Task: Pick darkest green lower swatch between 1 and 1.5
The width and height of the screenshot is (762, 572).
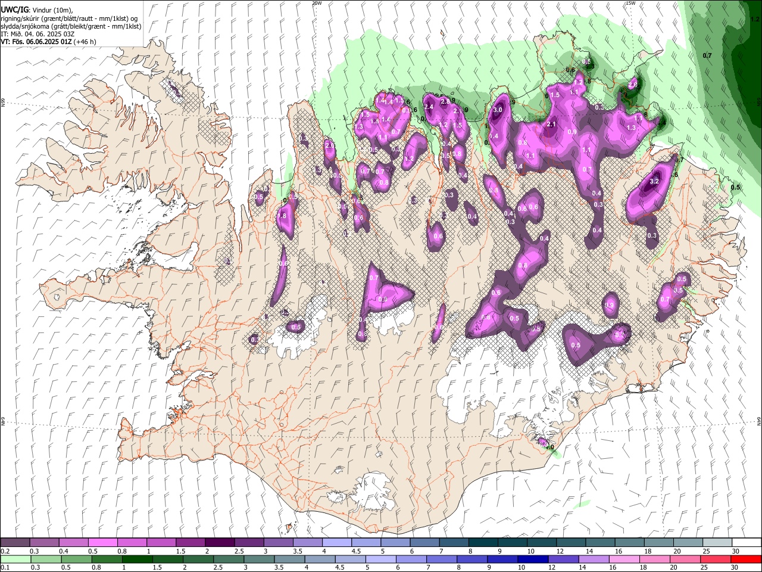Action: click(138, 559)
